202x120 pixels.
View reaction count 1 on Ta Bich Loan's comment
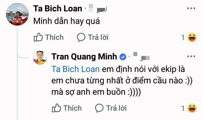point(183,38)
